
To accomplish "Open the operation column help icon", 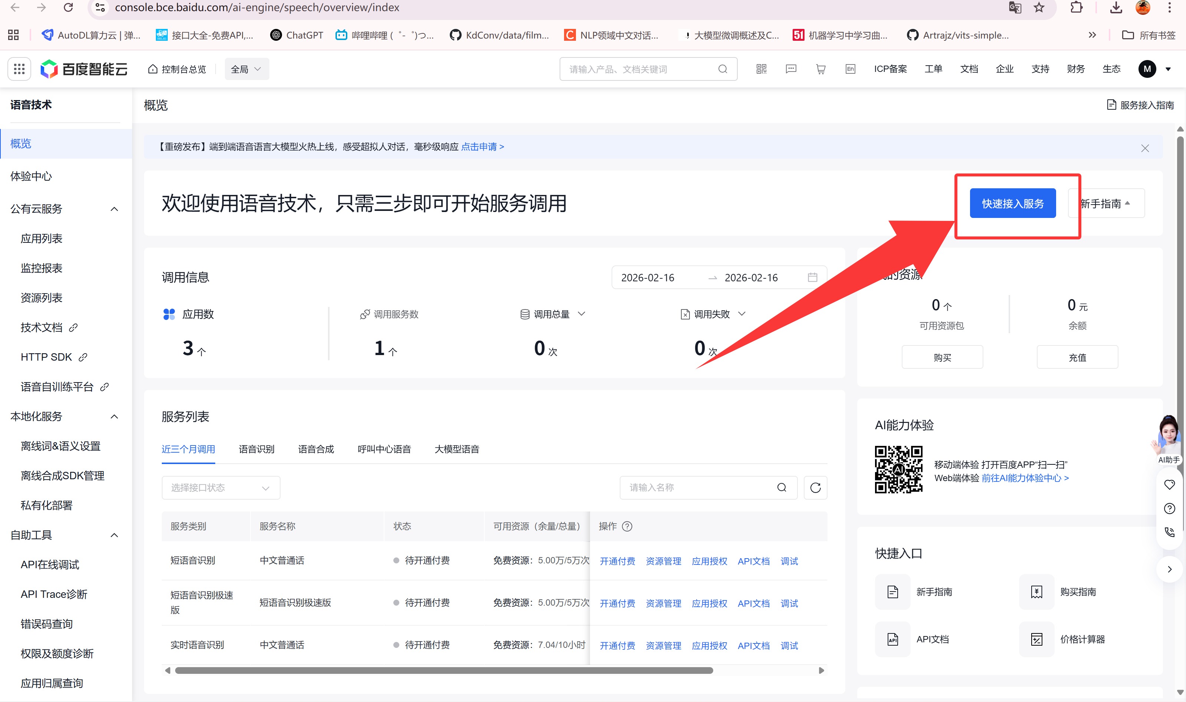I will pos(627,526).
